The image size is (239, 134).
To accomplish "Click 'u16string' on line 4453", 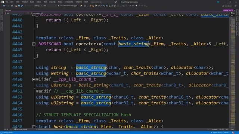I will click(x=62, y=97).
